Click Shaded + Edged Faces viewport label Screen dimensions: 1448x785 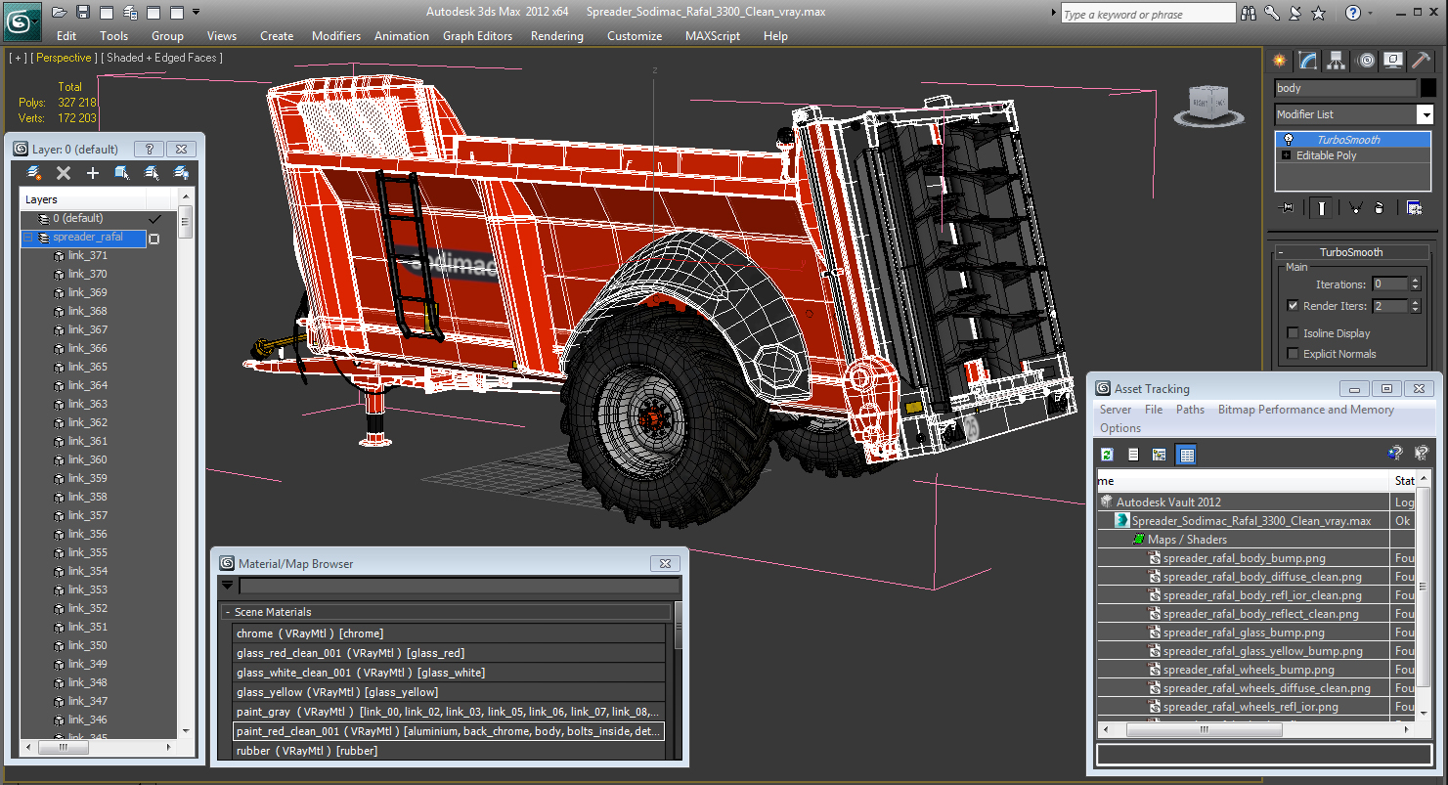pyautogui.click(x=161, y=58)
